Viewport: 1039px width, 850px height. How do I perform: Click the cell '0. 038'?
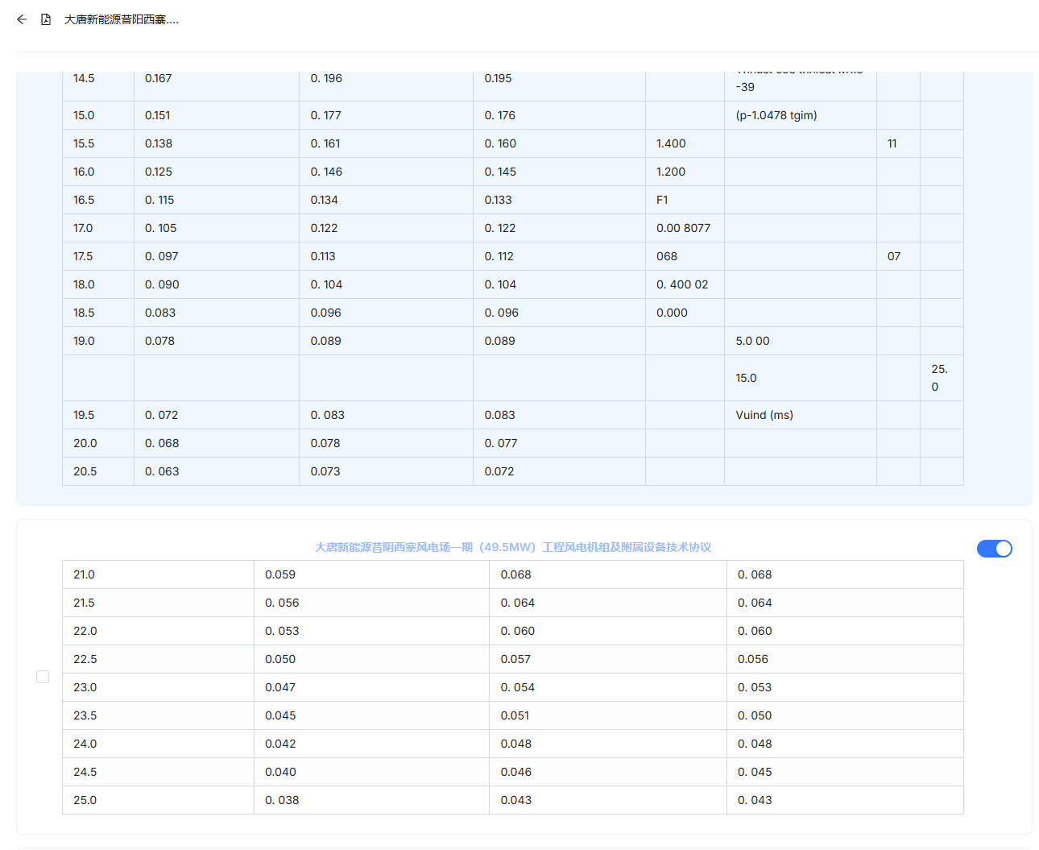pyautogui.click(x=371, y=800)
